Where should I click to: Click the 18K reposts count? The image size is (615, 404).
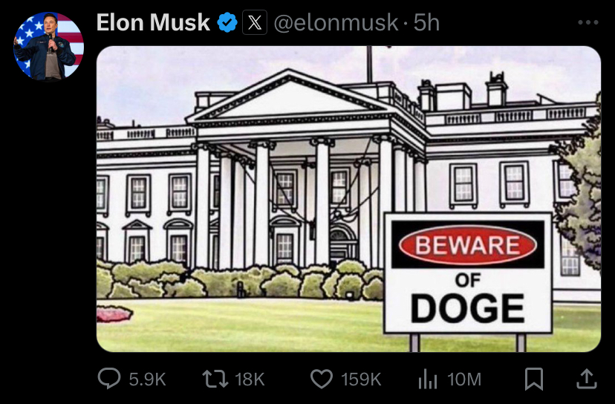click(x=250, y=379)
